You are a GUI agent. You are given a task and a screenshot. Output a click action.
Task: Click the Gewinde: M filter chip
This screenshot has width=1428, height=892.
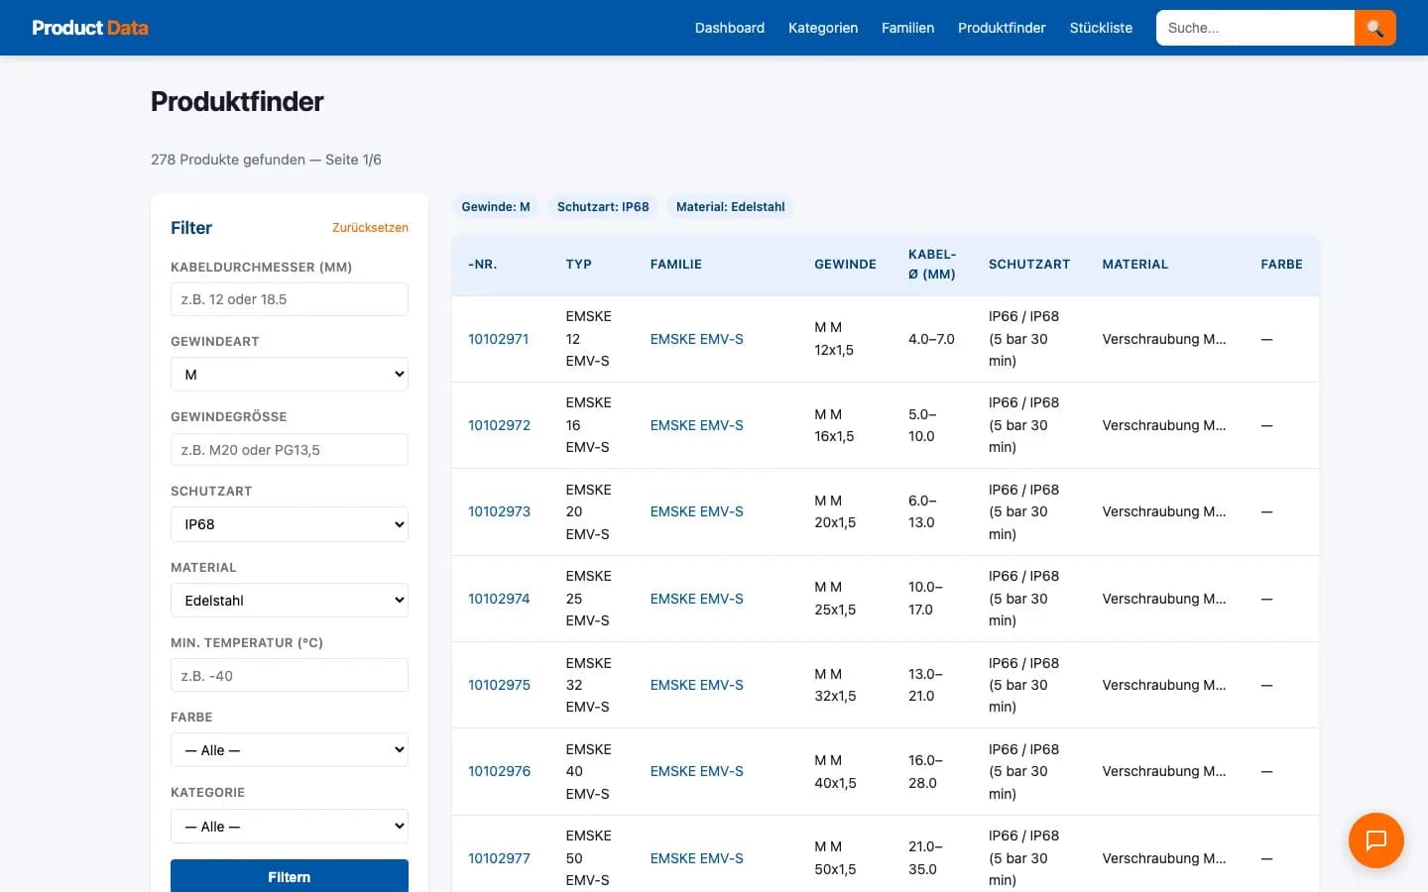pyautogui.click(x=496, y=206)
